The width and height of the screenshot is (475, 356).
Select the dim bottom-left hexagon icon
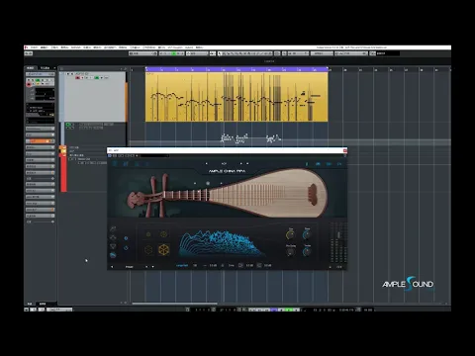[x=148, y=249]
